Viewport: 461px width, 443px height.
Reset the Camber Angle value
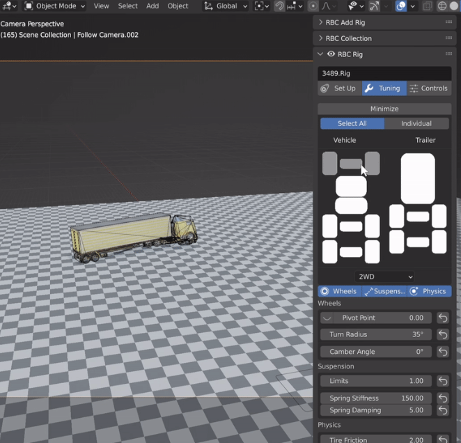pos(443,352)
